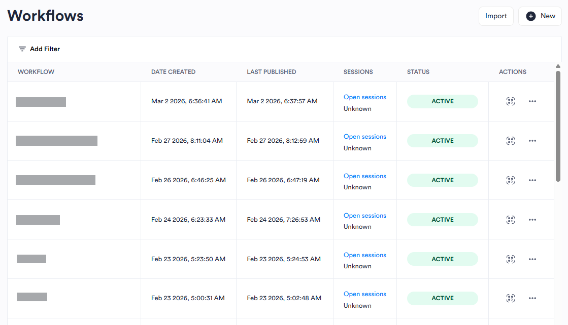Viewport: 568px width, 325px height.
Task: Click ACTIVE status badge of Feb 26 workflow
Action: click(442, 180)
